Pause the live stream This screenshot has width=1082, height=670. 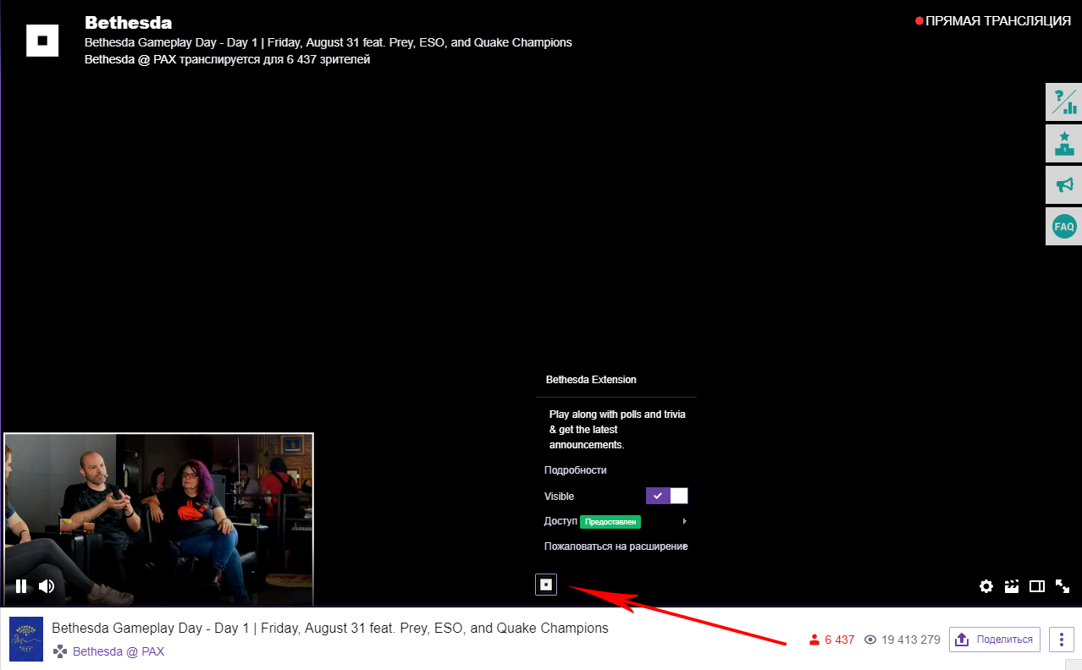pos(21,586)
